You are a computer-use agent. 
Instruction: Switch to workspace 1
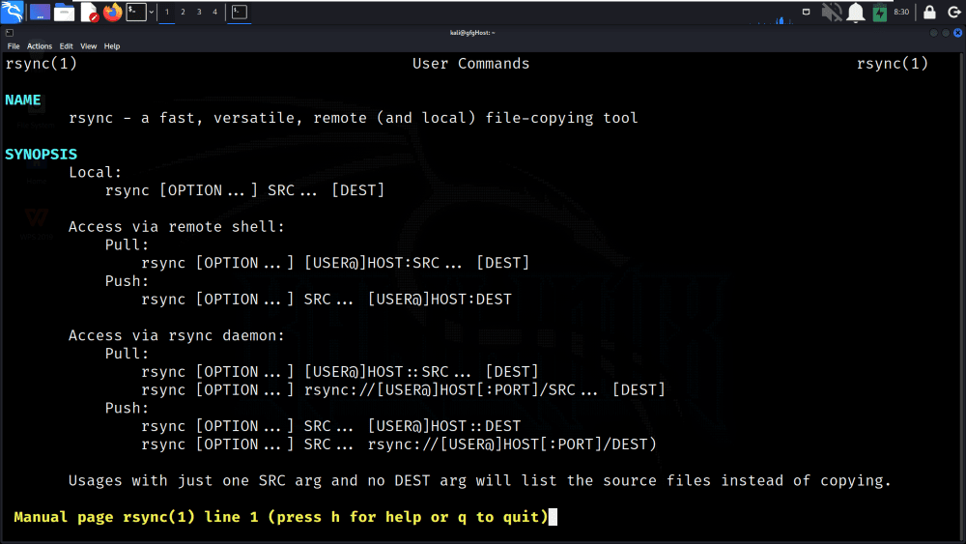click(x=167, y=12)
